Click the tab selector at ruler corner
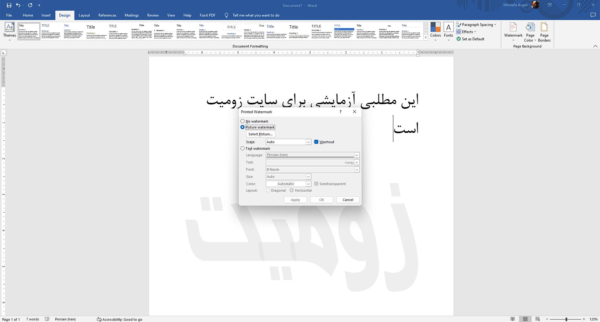The image size is (600, 322). click(3, 53)
